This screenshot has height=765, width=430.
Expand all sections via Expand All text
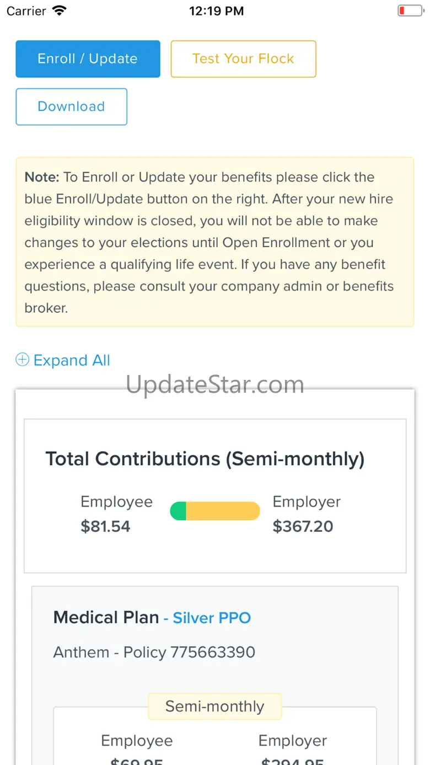(x=72, y=360)
